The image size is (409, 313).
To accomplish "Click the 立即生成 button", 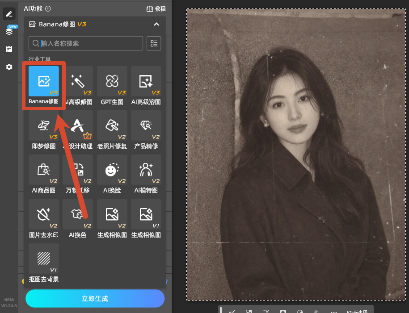I will (x=95, y=298).
